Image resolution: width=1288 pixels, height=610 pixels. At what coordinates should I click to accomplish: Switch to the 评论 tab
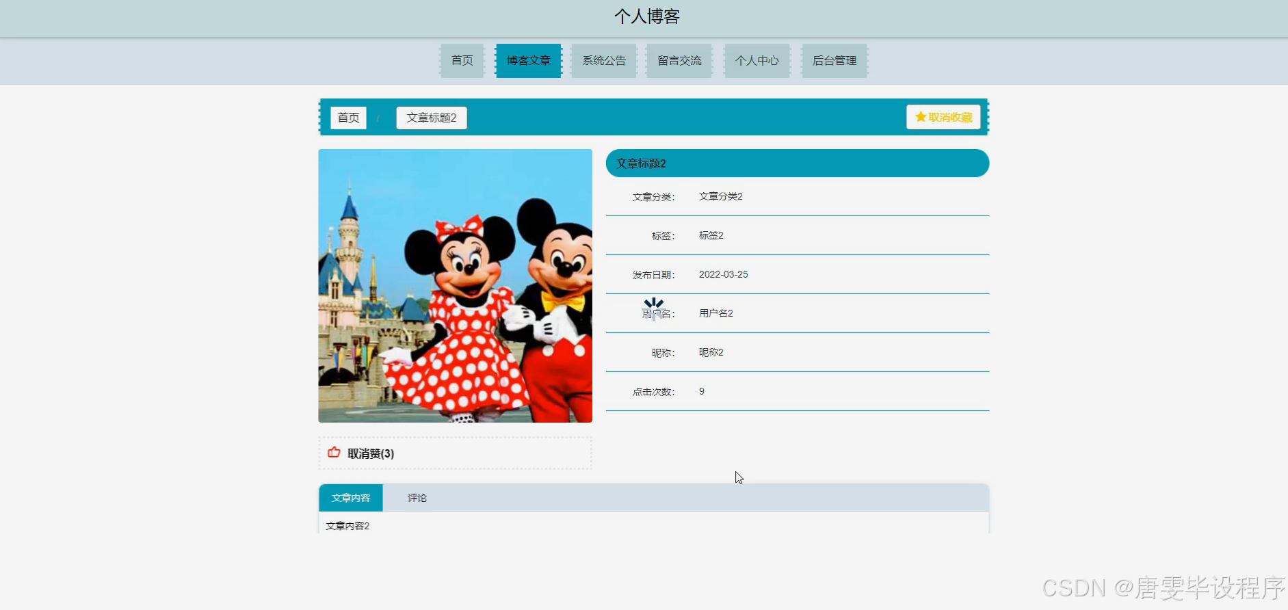417,498
